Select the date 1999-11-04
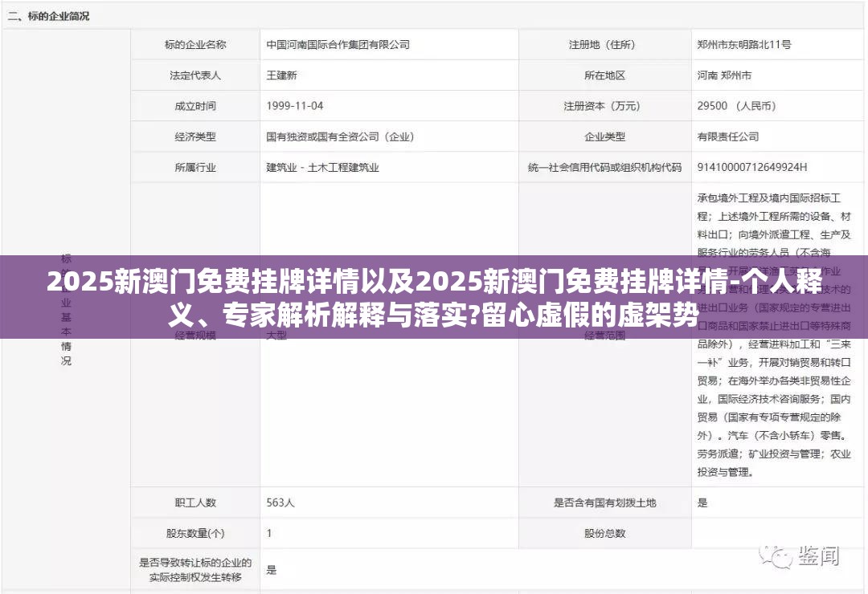Viewport: 868px width, 594px height. pyautogui.click(x=294, y=106)
